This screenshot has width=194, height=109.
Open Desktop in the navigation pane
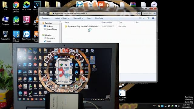[x=49, y=26]
